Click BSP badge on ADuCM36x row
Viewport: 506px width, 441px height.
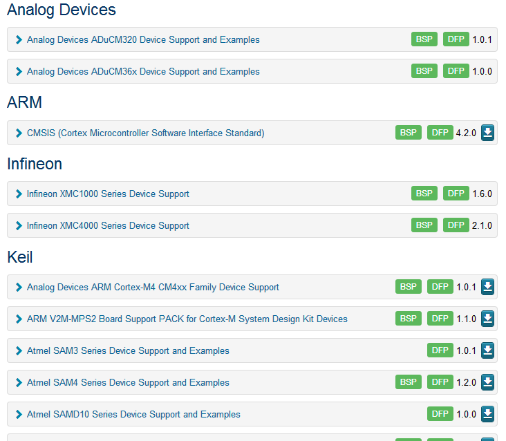424,71
